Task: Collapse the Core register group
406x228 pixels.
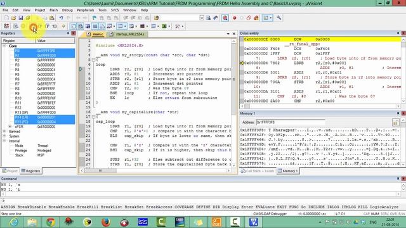Action: click(x=4, y=46)
